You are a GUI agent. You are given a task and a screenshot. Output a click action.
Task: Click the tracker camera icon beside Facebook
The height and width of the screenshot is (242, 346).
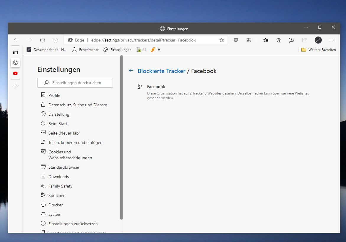click(x=140, y=87)
